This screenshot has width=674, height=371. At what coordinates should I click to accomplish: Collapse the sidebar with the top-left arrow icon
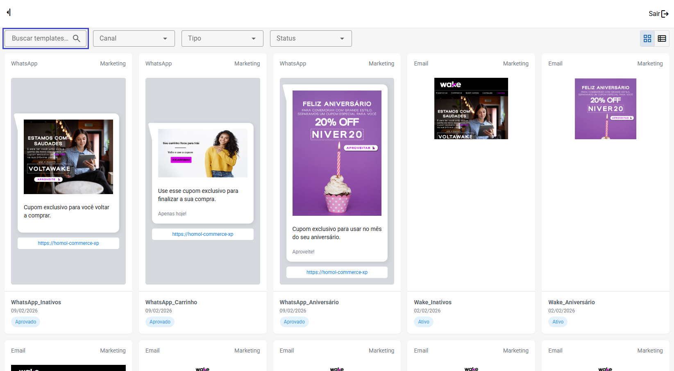point(9,12)
